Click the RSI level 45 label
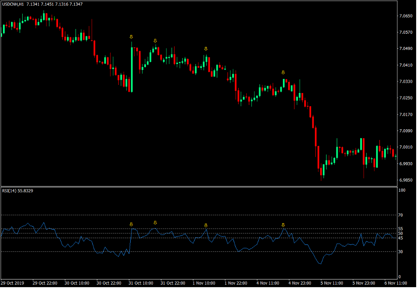 pyautogui.click(x=400, y=238)
